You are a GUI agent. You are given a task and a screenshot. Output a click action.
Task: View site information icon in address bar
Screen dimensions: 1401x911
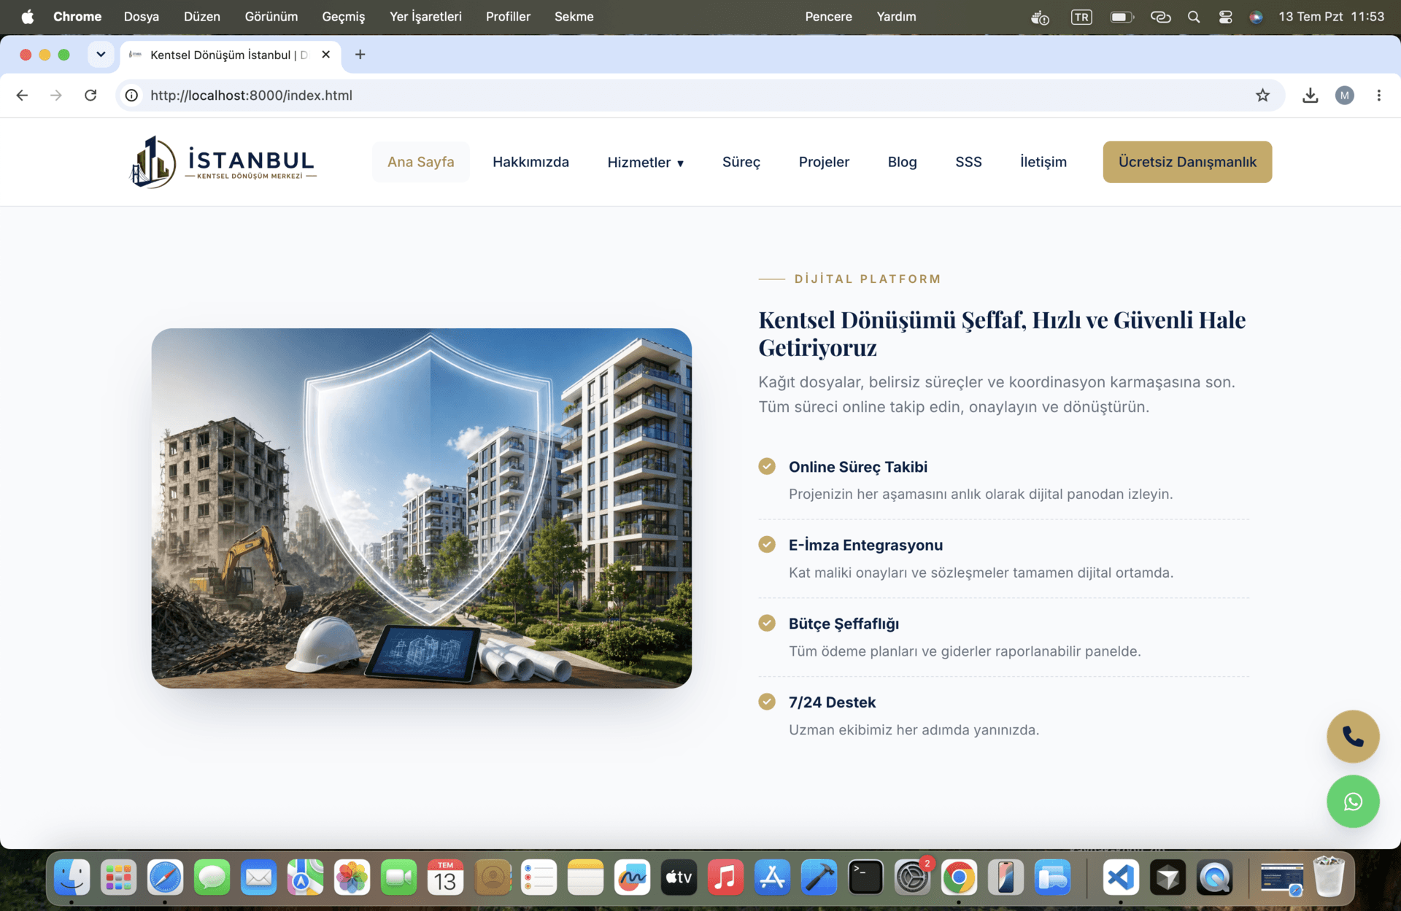pyautogui.click(x=131, y=95)
